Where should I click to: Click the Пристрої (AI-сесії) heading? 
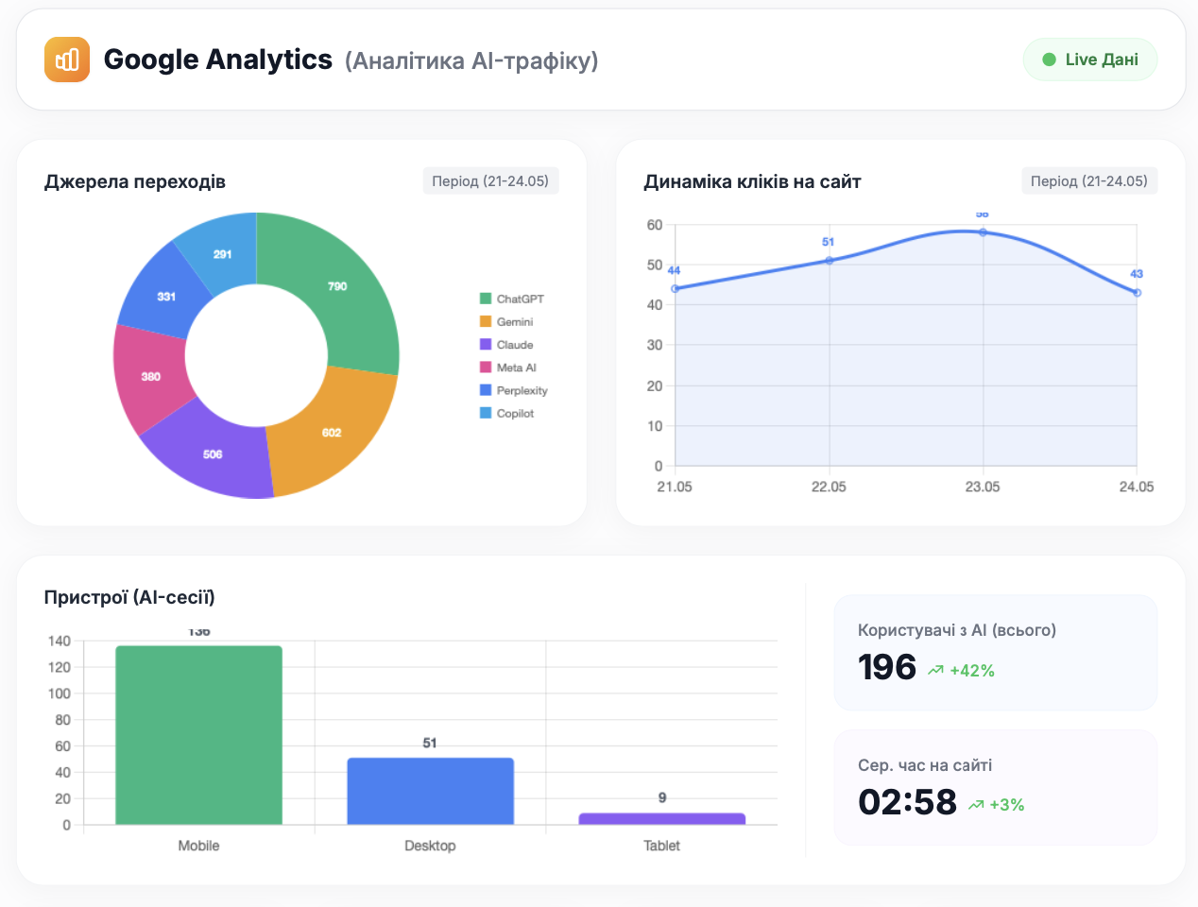pyautogui.click(x=129, y=597)
